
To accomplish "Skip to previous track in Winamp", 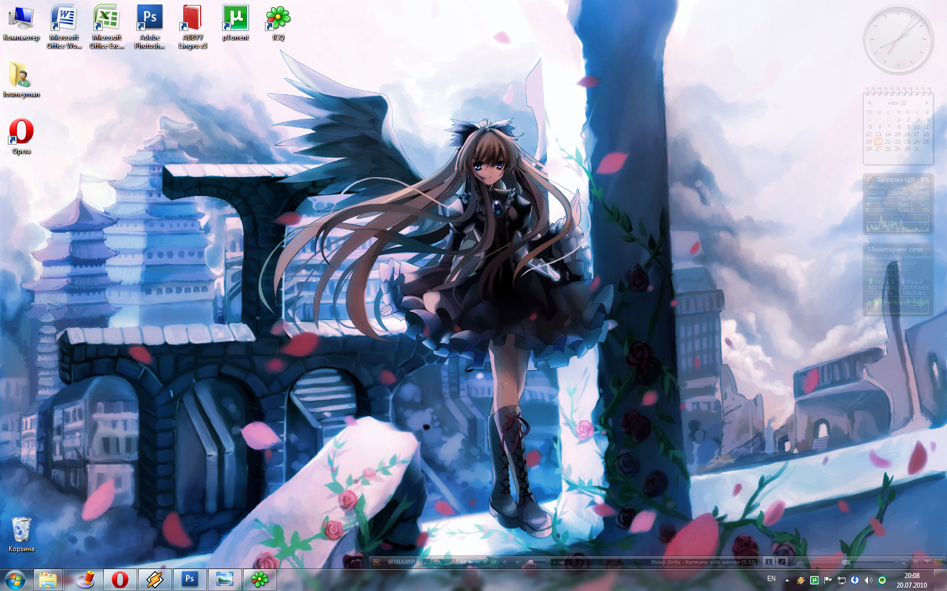I will 463,562.
